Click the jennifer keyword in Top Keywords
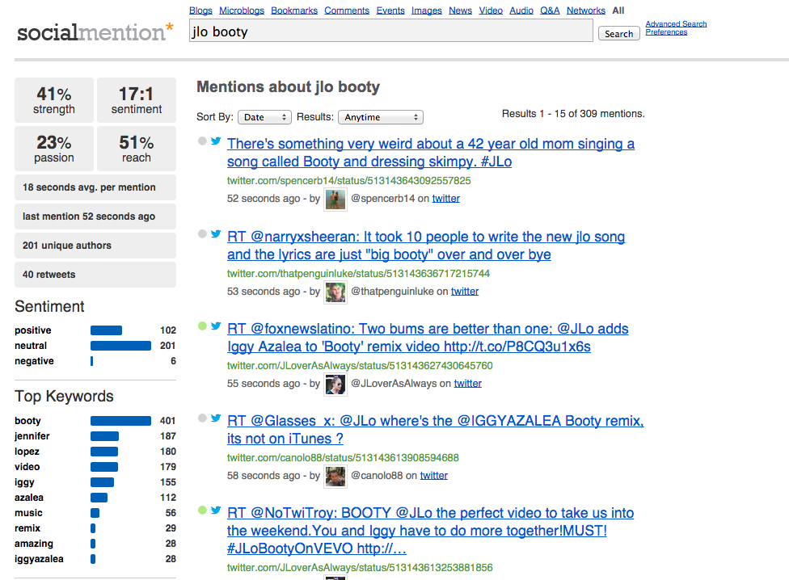 point(32,436)
